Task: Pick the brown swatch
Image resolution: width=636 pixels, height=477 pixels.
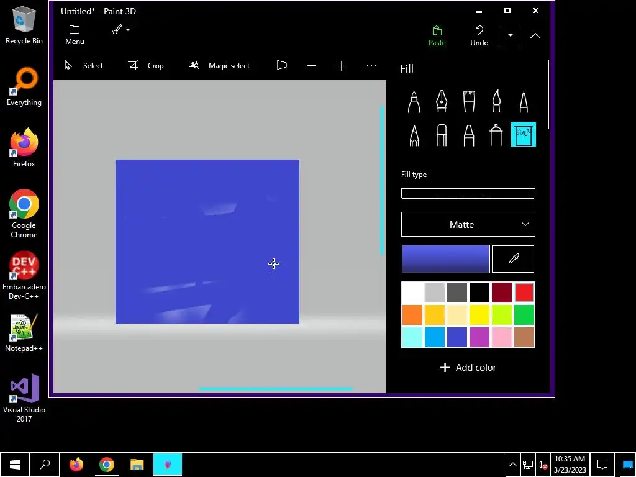Action: pyautogui.click(x=524, y=337)
